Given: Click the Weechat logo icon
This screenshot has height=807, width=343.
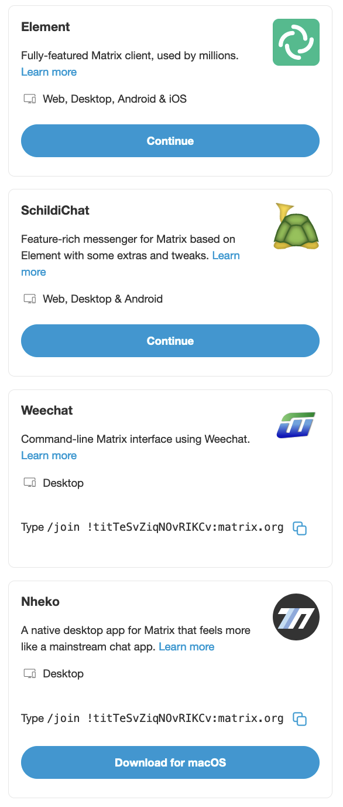Looking at the screenshot, I should [x=296, y=425].
